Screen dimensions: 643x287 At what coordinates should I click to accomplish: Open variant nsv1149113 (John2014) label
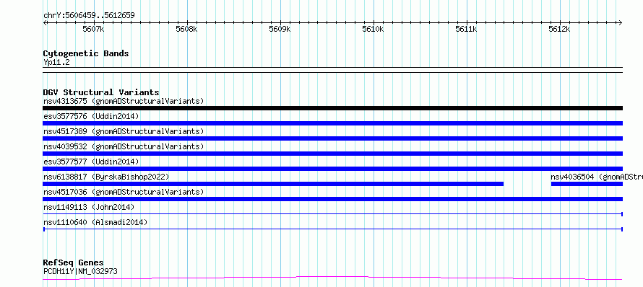click(89, 207)
